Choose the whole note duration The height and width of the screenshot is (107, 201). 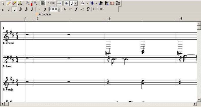pyautogui.click(x=3, y=9)
